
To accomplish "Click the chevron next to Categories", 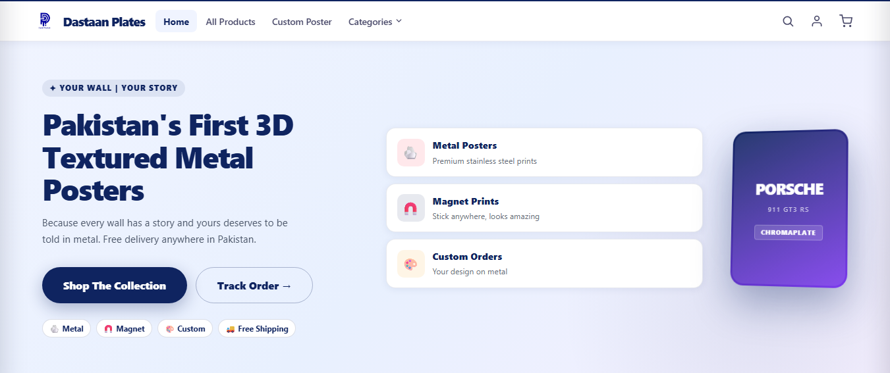I will pos(399,22).
